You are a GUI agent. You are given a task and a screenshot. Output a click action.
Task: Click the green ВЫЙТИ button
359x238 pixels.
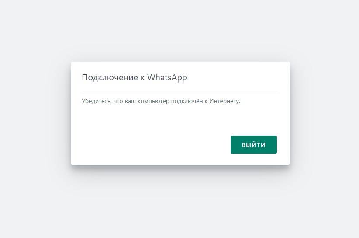click(253, 145)
